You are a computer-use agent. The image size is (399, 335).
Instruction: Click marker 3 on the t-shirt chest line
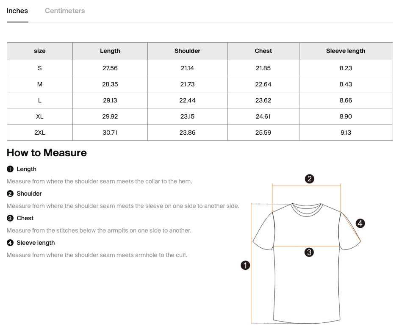pyautogui.click(x=309, y=252)
